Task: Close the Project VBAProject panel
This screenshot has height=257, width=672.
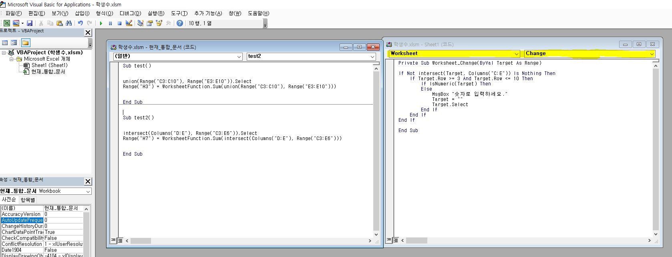Action: (x=88, y=32)
